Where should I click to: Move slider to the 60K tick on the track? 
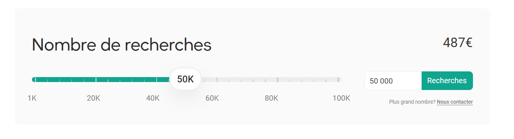coord(217,80)
